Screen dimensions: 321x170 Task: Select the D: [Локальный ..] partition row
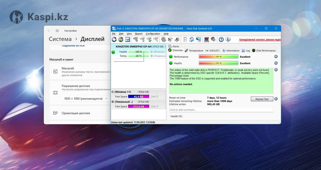(139, 104)
